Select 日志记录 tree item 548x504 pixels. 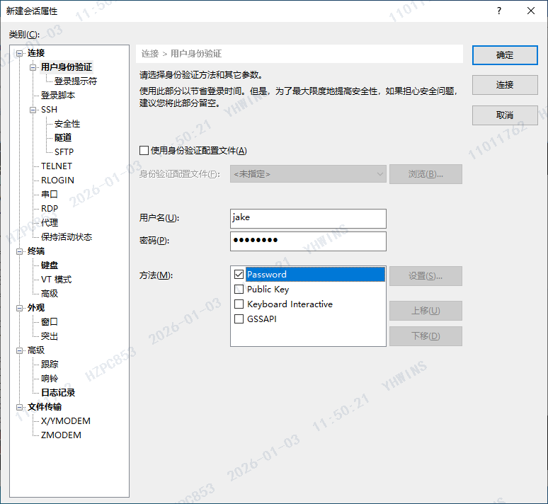58,393
